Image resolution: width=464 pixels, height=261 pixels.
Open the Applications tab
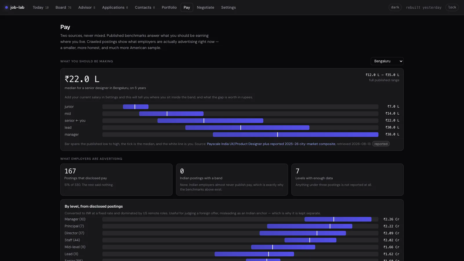115,8
